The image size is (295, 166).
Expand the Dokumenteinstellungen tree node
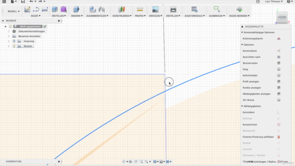9,31
